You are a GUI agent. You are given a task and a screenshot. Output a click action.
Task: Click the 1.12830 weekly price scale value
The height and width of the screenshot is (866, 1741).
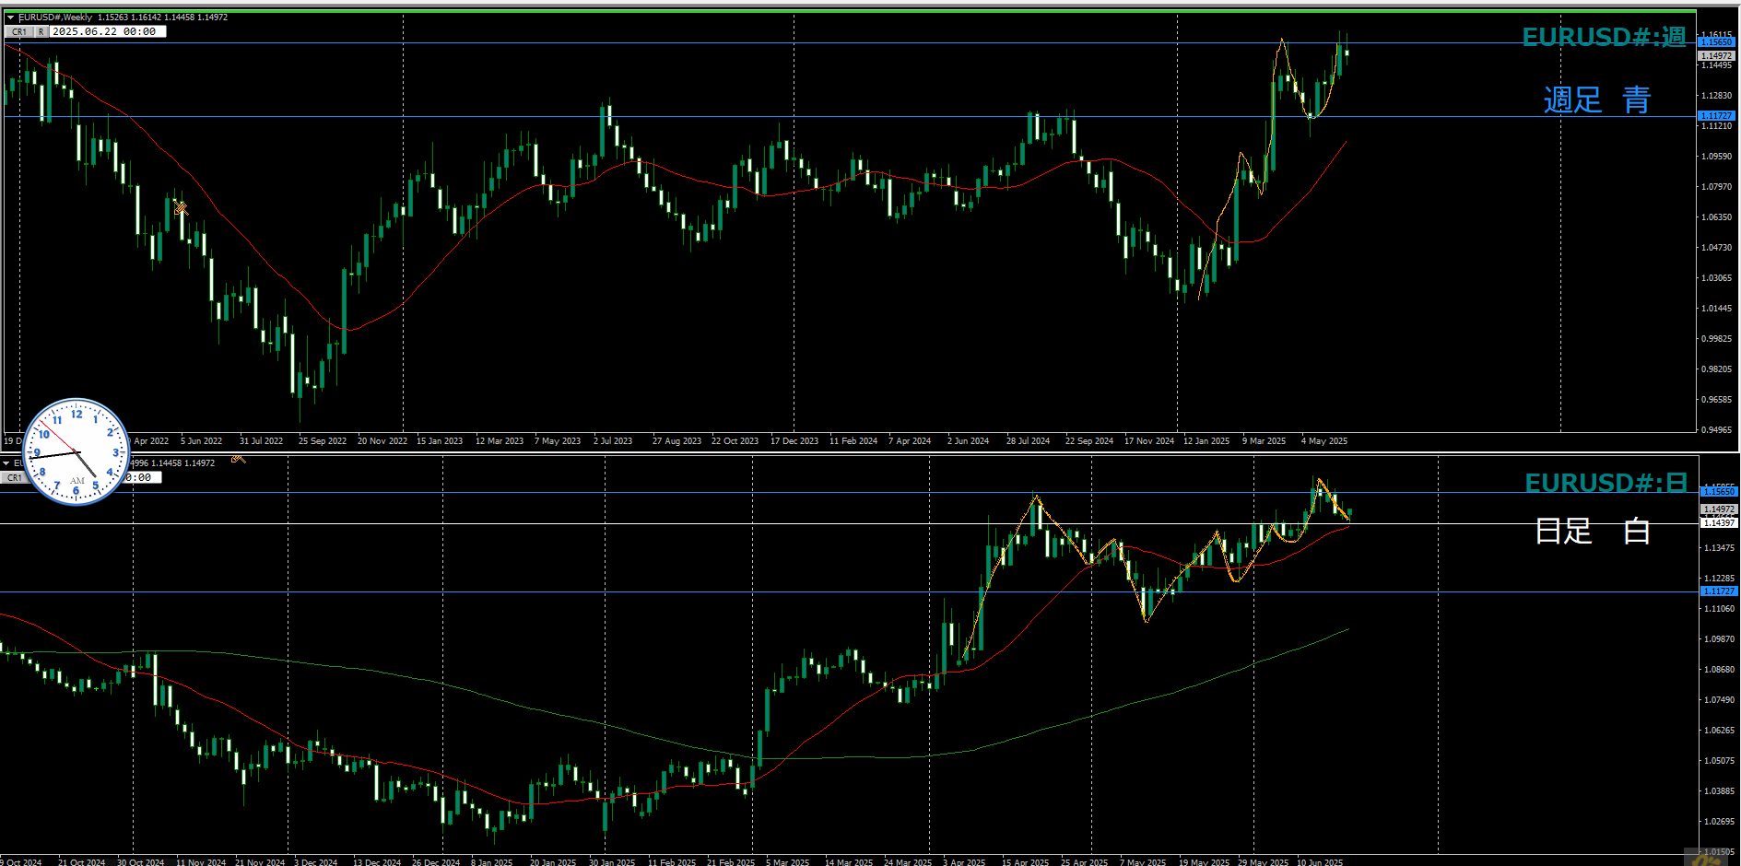click(x=1716, y=96)
